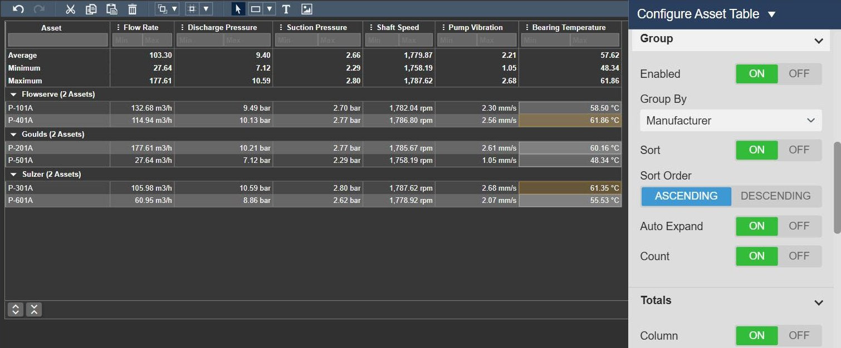Select asset row P-201A
The image size is (841, 348).
click(x=314, y=148)
